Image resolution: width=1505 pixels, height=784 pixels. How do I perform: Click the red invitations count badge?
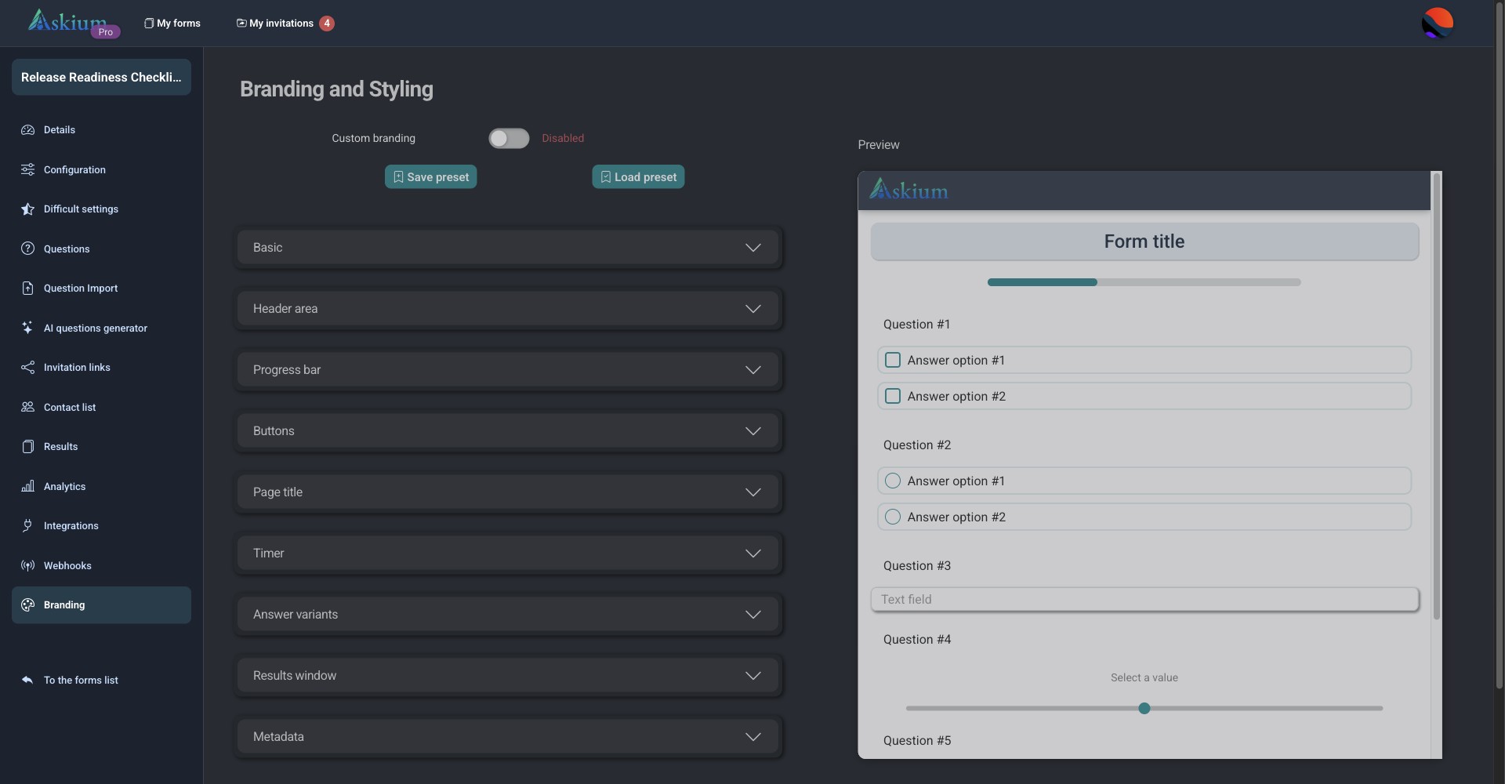pos(327,24)
